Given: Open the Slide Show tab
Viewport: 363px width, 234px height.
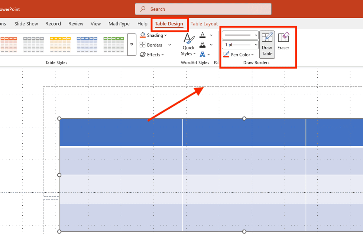Looking at the screenshot, I should pyautogui.click(x=26, y=24).
